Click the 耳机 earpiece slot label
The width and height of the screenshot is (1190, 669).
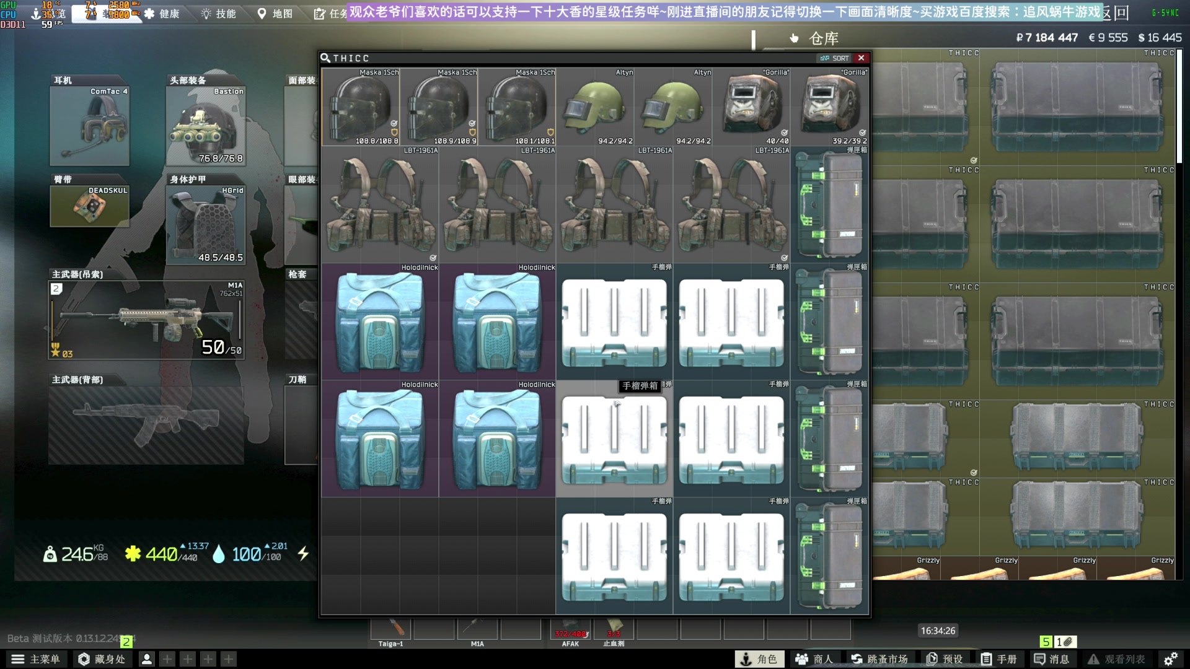coord(63,81)
